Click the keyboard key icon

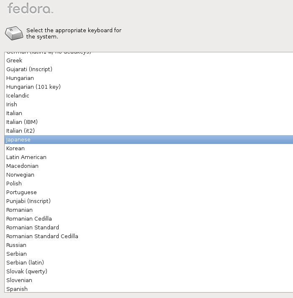pos(14,33)
